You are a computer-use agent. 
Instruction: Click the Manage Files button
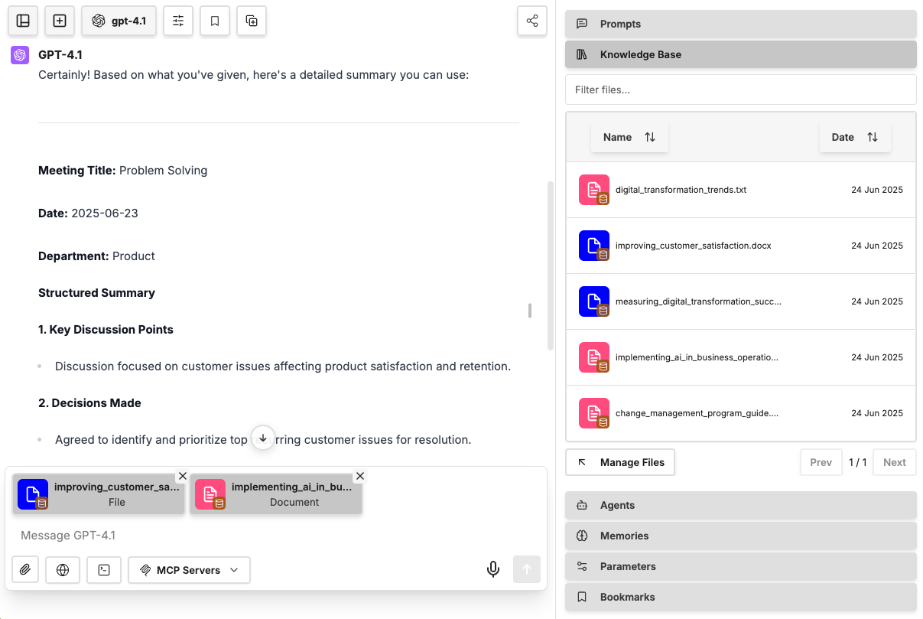click(x=620, y=462)
